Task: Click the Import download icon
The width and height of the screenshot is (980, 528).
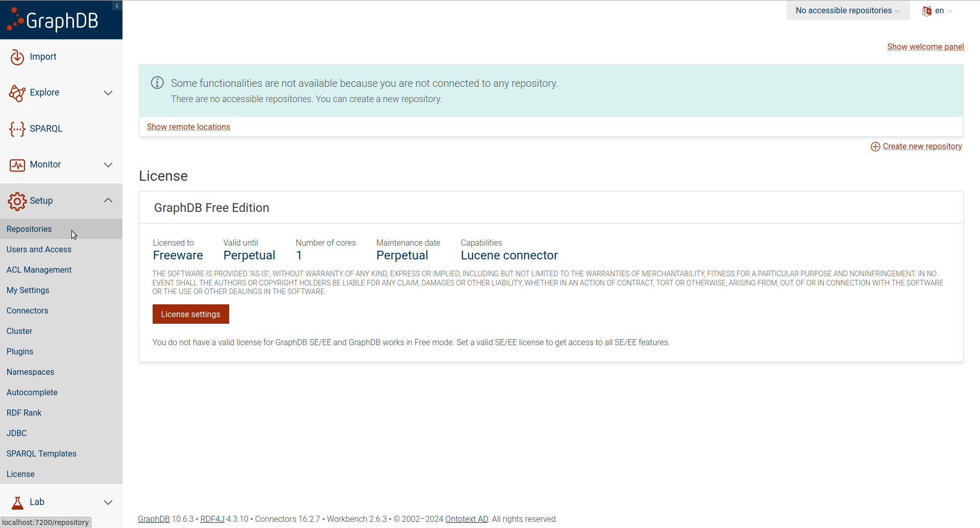Action: point(17,57)
